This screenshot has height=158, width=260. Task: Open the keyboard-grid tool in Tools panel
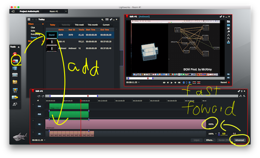(x=15, y=75)
